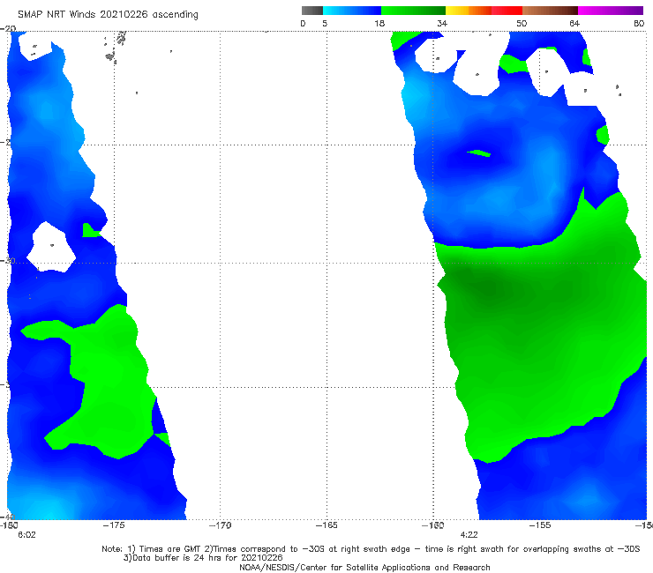This screenshot has width=653, height=573.
Task: Click the color bar label '18'
Action: [x=379, y=23]
